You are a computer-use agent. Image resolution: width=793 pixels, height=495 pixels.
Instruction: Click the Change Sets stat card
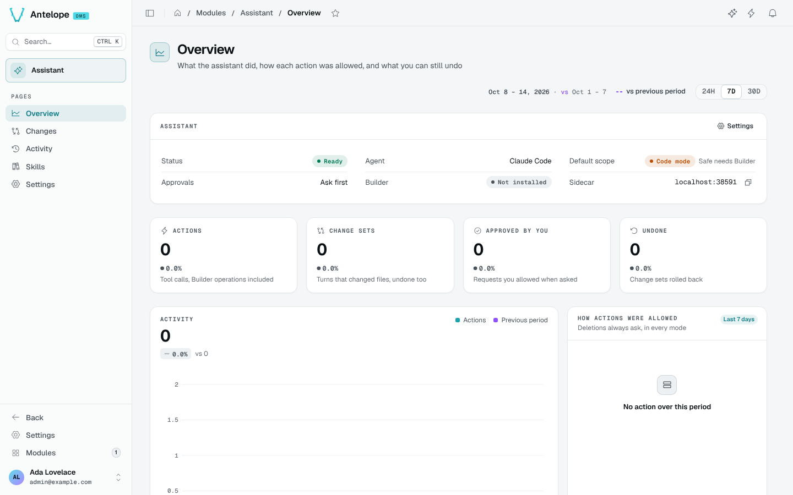(380, 255)
